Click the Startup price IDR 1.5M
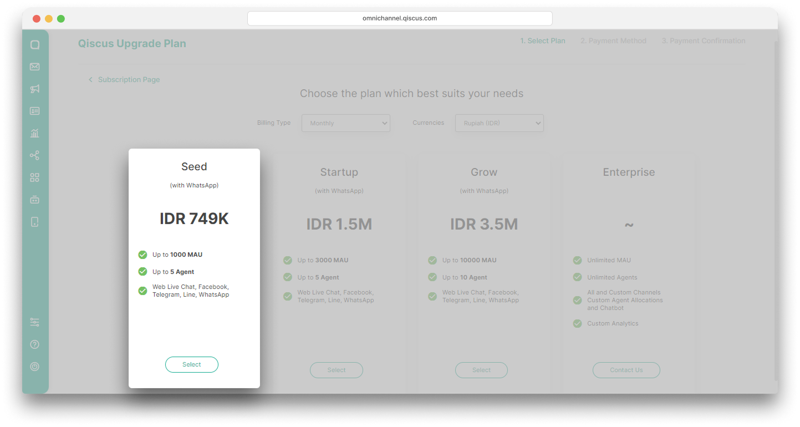The image size is (800, 427). point(339,224)
